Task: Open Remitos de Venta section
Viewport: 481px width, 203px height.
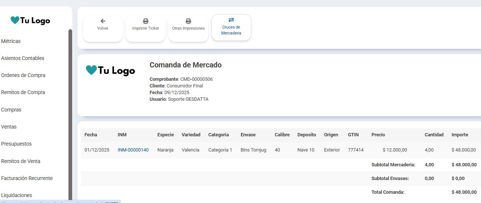Action: pos(21,161)
